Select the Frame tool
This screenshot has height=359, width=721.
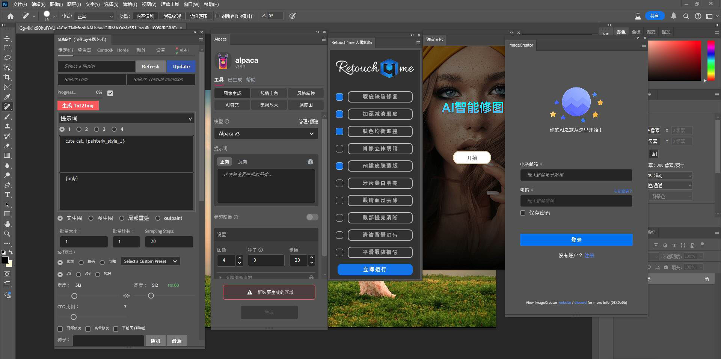(7, 87)
